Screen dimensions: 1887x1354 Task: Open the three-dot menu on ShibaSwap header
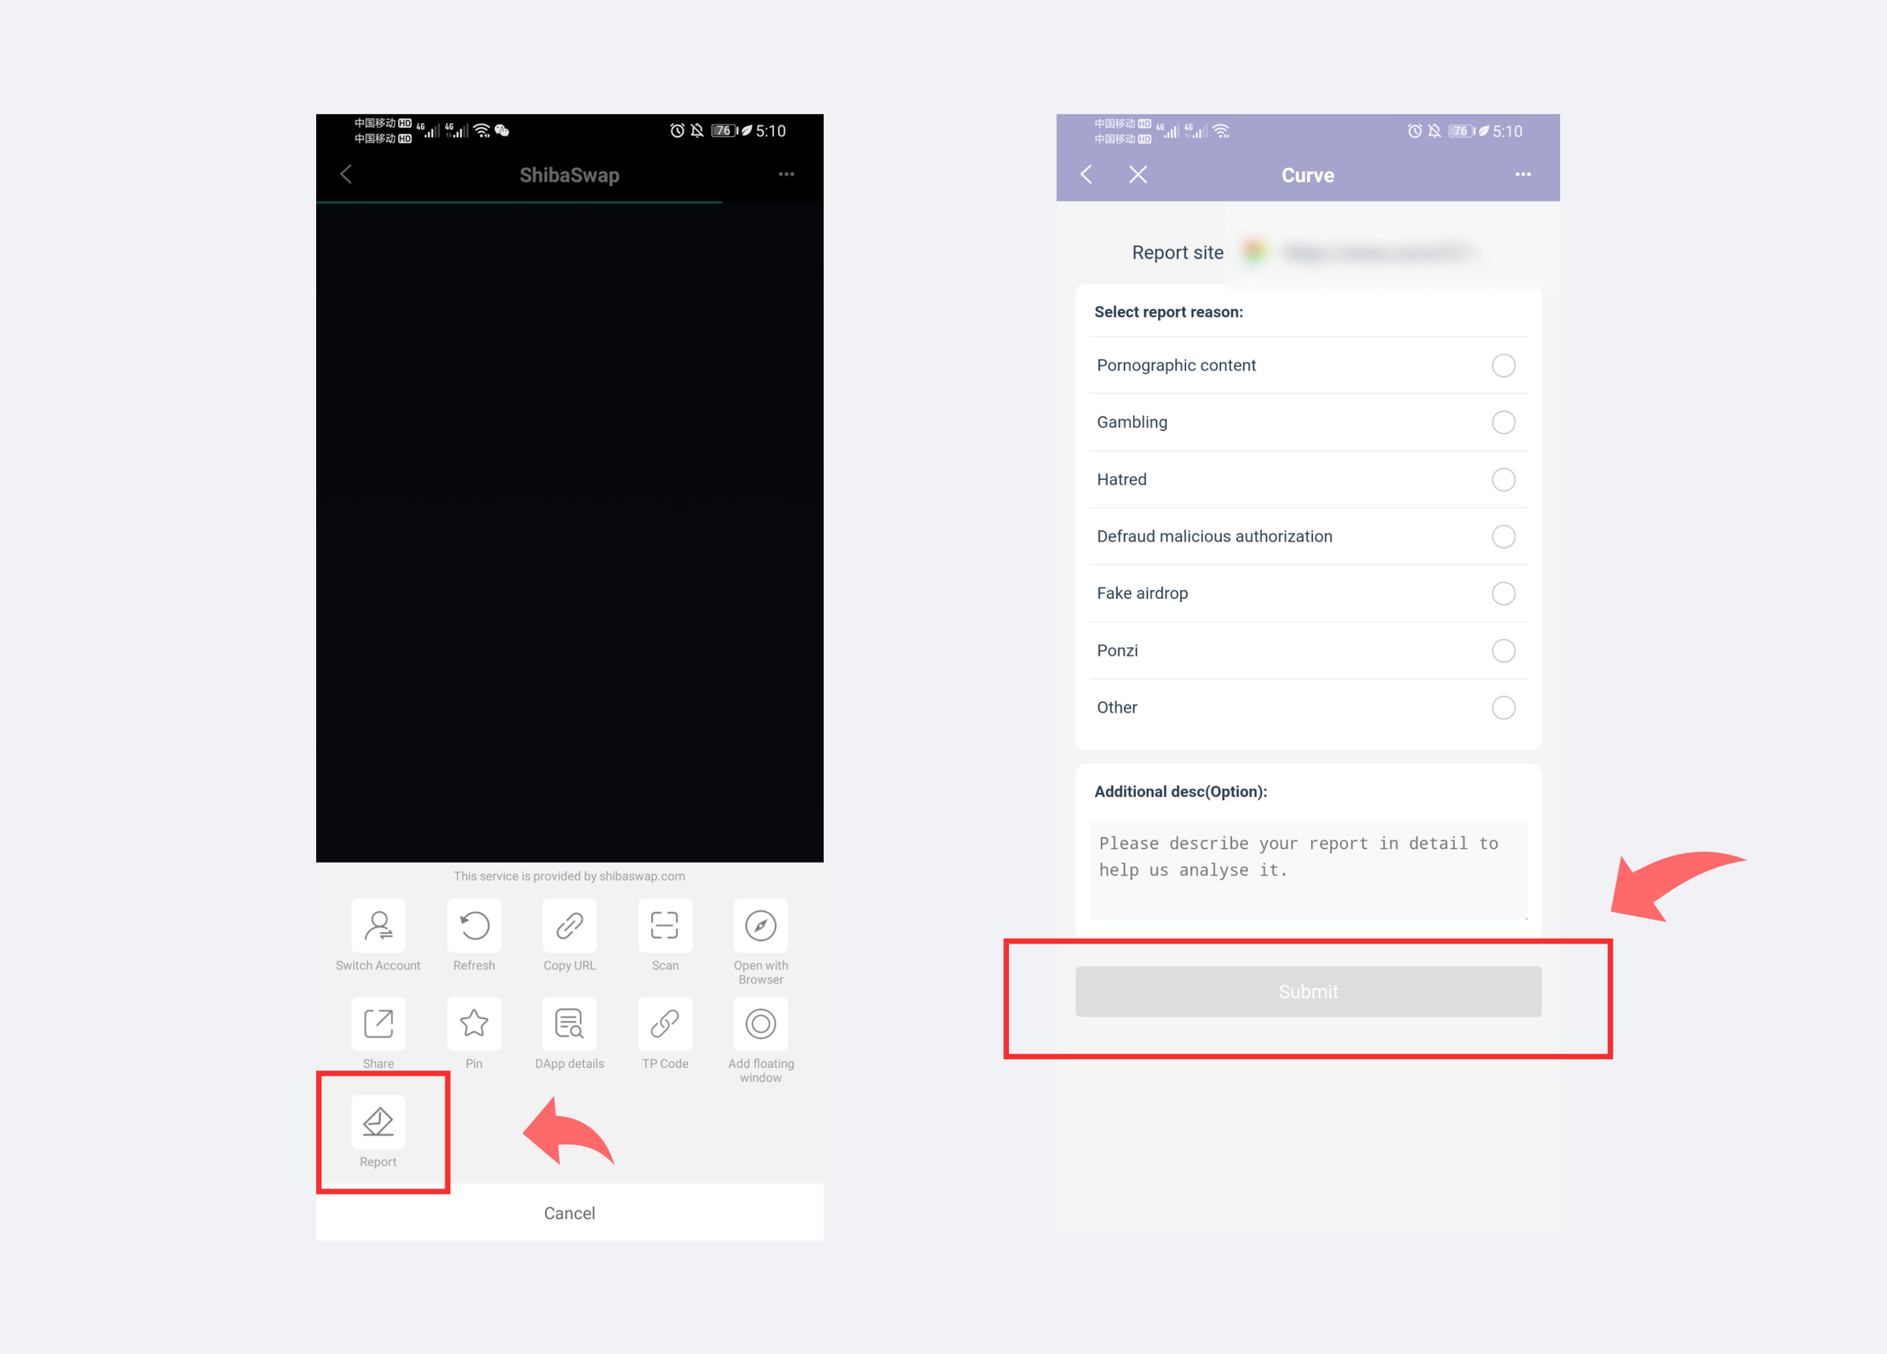click(786, 174)
